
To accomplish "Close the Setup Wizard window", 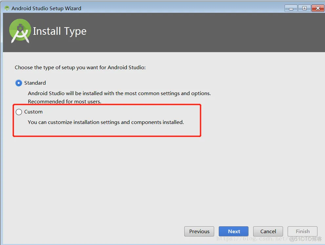I will pos(318,8).
